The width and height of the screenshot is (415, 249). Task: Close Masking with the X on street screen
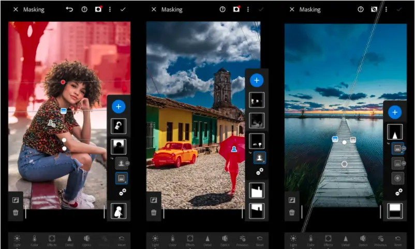coord(154,9)
